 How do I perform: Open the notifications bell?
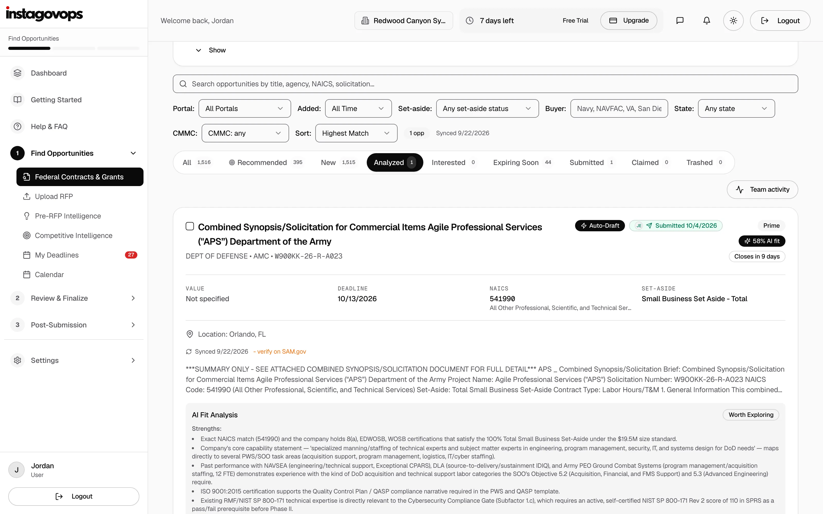pos(707,20)
